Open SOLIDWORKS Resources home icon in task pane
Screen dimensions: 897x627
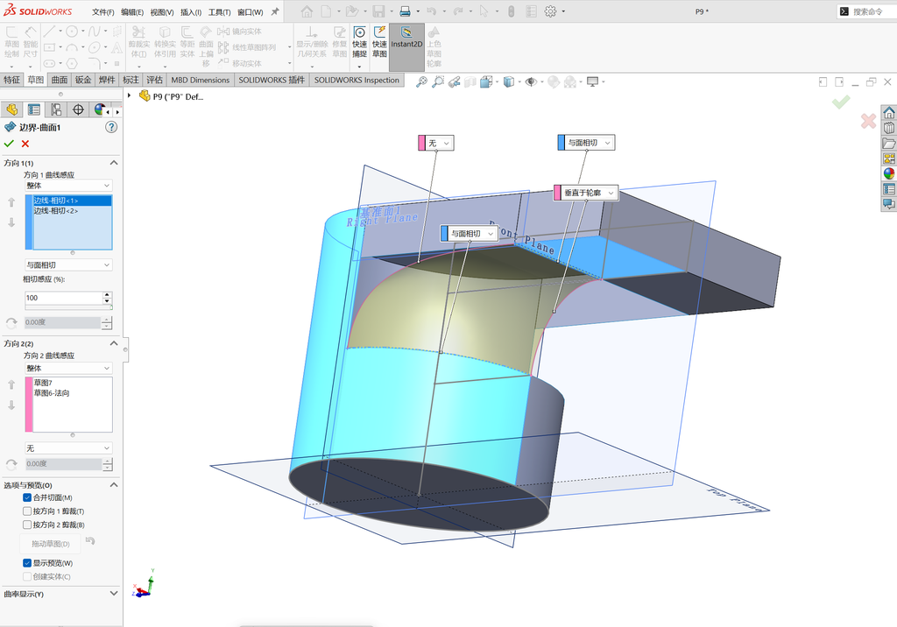point(889,111)
